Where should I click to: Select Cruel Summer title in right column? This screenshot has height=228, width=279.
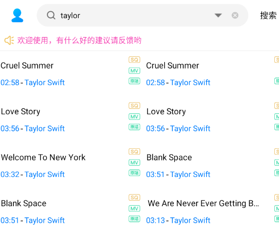173,65
